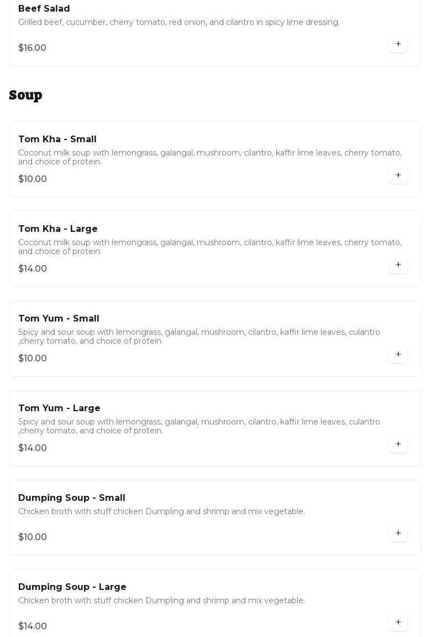
Task: Open the Dumping Soup - Small title
Action: [x=72, y=498]
